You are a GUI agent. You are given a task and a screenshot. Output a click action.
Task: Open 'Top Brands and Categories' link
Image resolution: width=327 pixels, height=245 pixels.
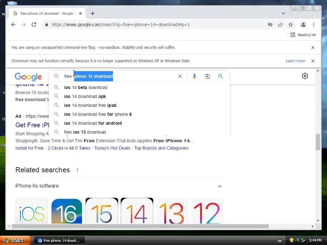tap(161, 148)
